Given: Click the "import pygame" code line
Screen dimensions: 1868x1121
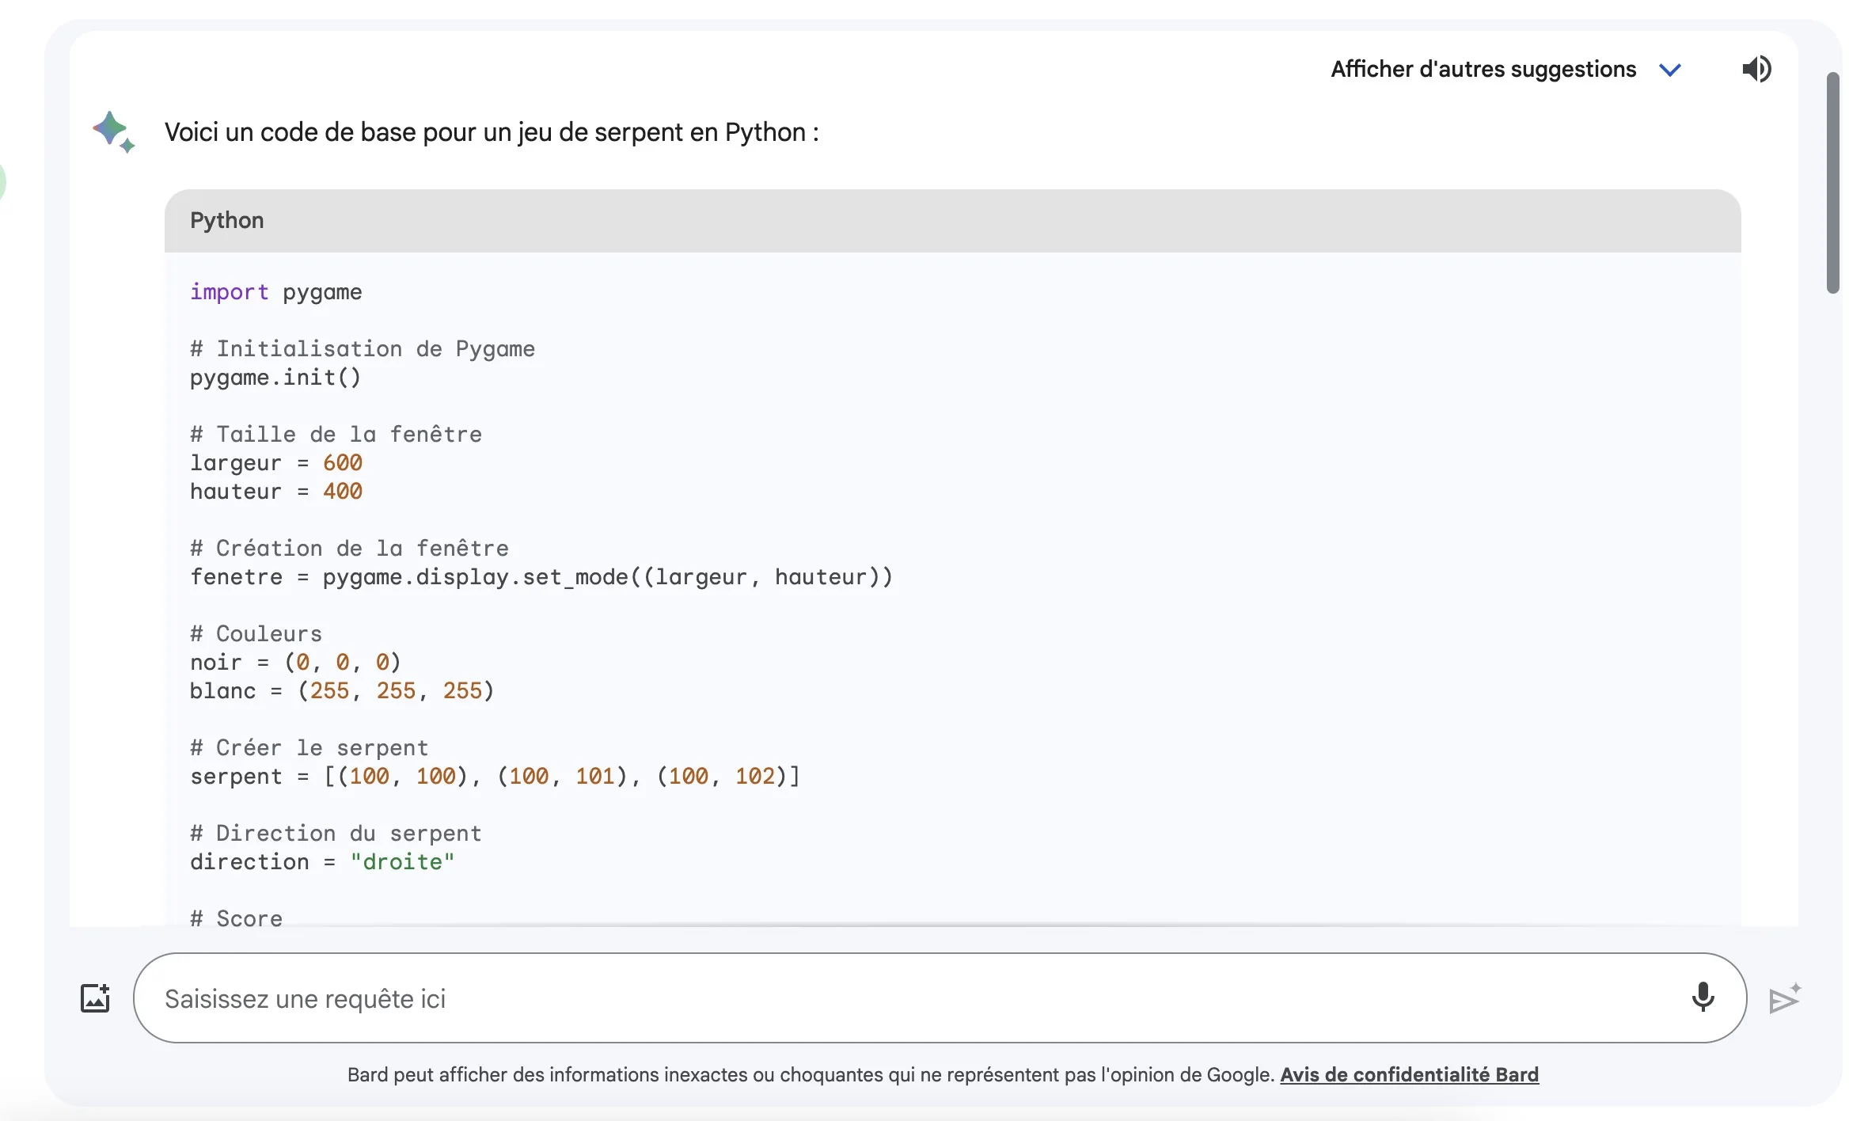Looking at the screenshot, I should click(x=275, y=292).
